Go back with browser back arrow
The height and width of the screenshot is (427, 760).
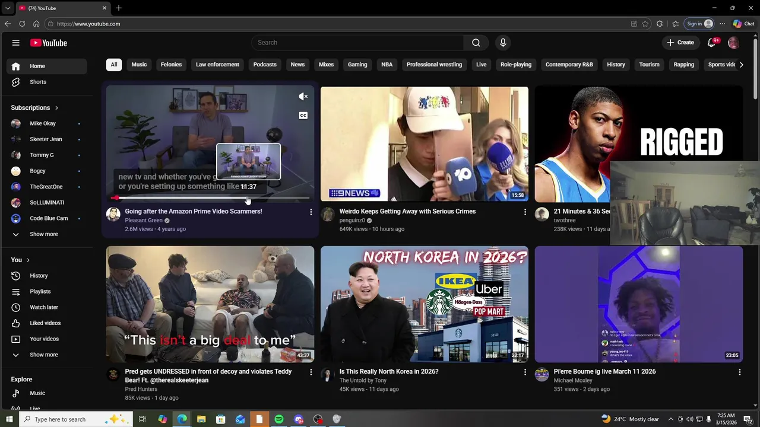pos(8,24)
